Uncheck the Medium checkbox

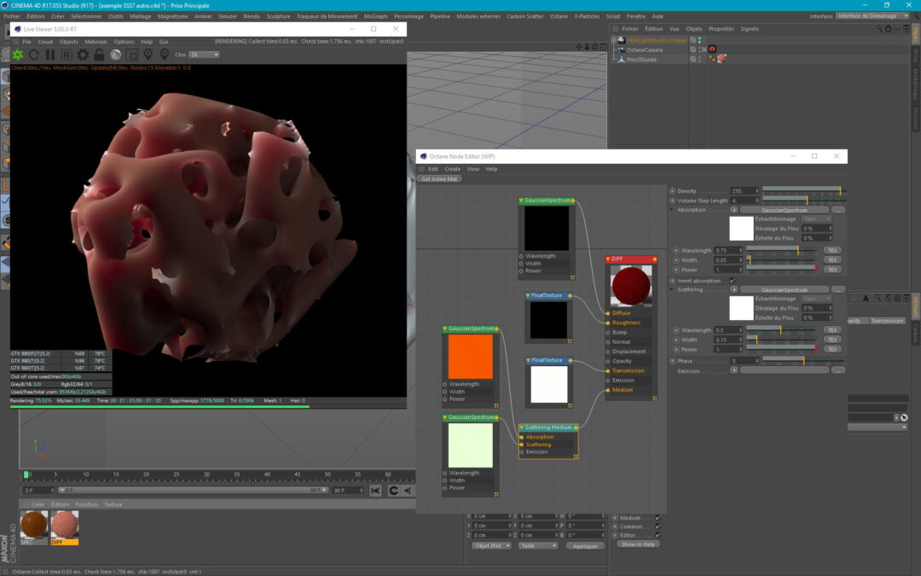(657, 518)
